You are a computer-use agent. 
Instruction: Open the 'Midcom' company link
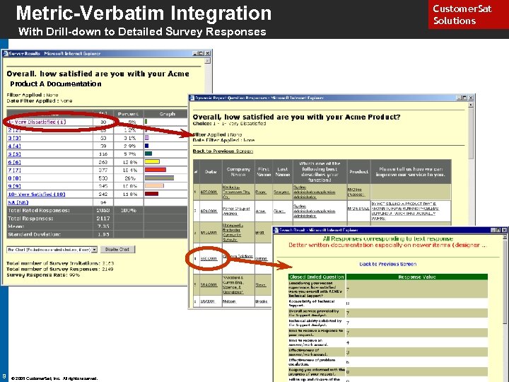pyautogui.click(x=229, y=301)
